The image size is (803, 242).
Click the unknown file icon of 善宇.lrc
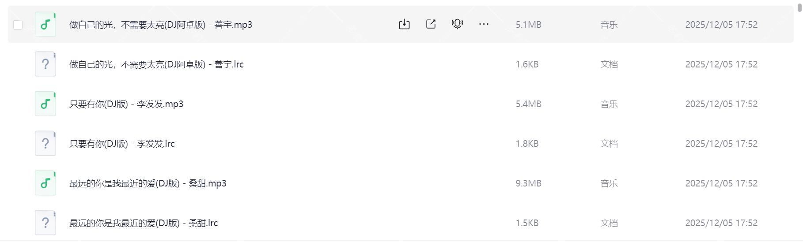click(45, 64)
